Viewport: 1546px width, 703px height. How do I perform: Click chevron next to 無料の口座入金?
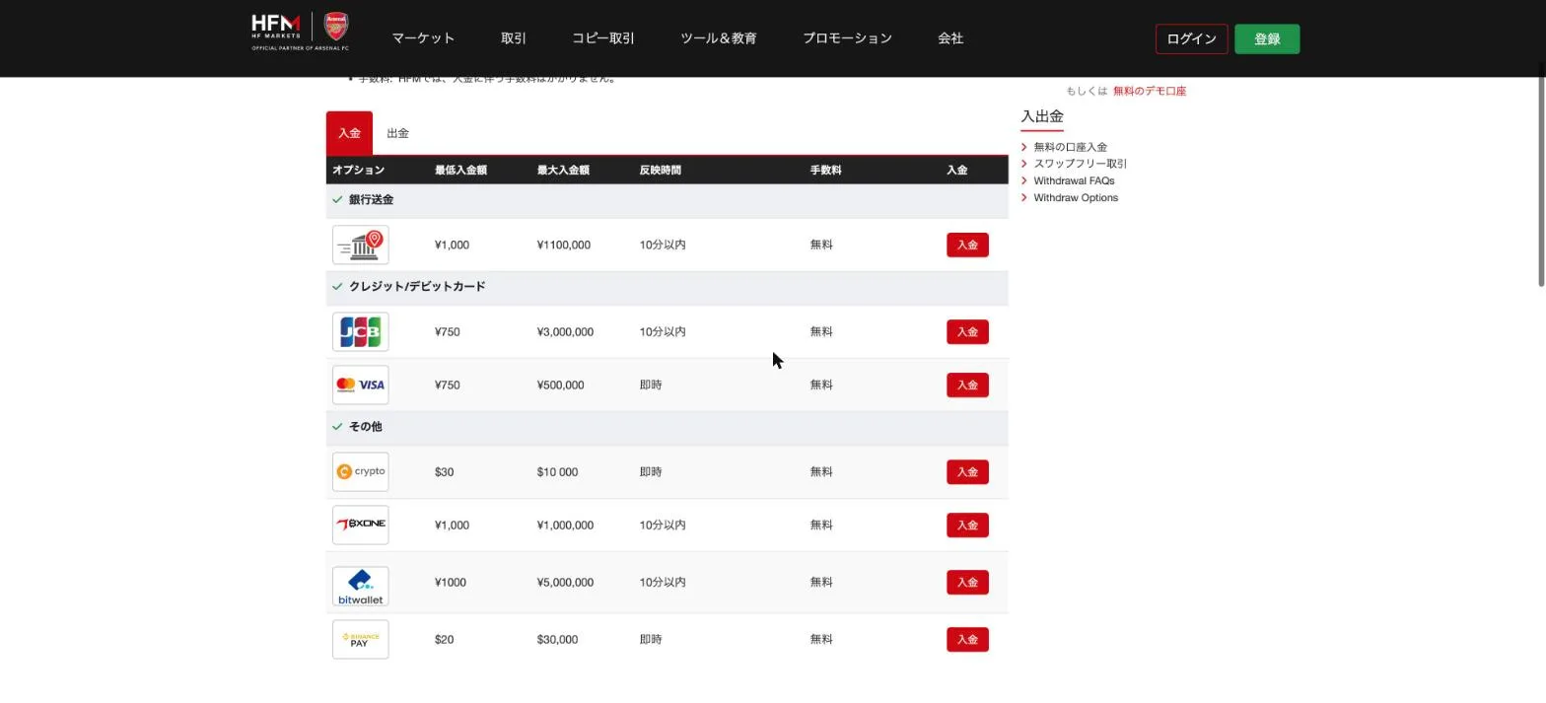(x=1024, y=148)
